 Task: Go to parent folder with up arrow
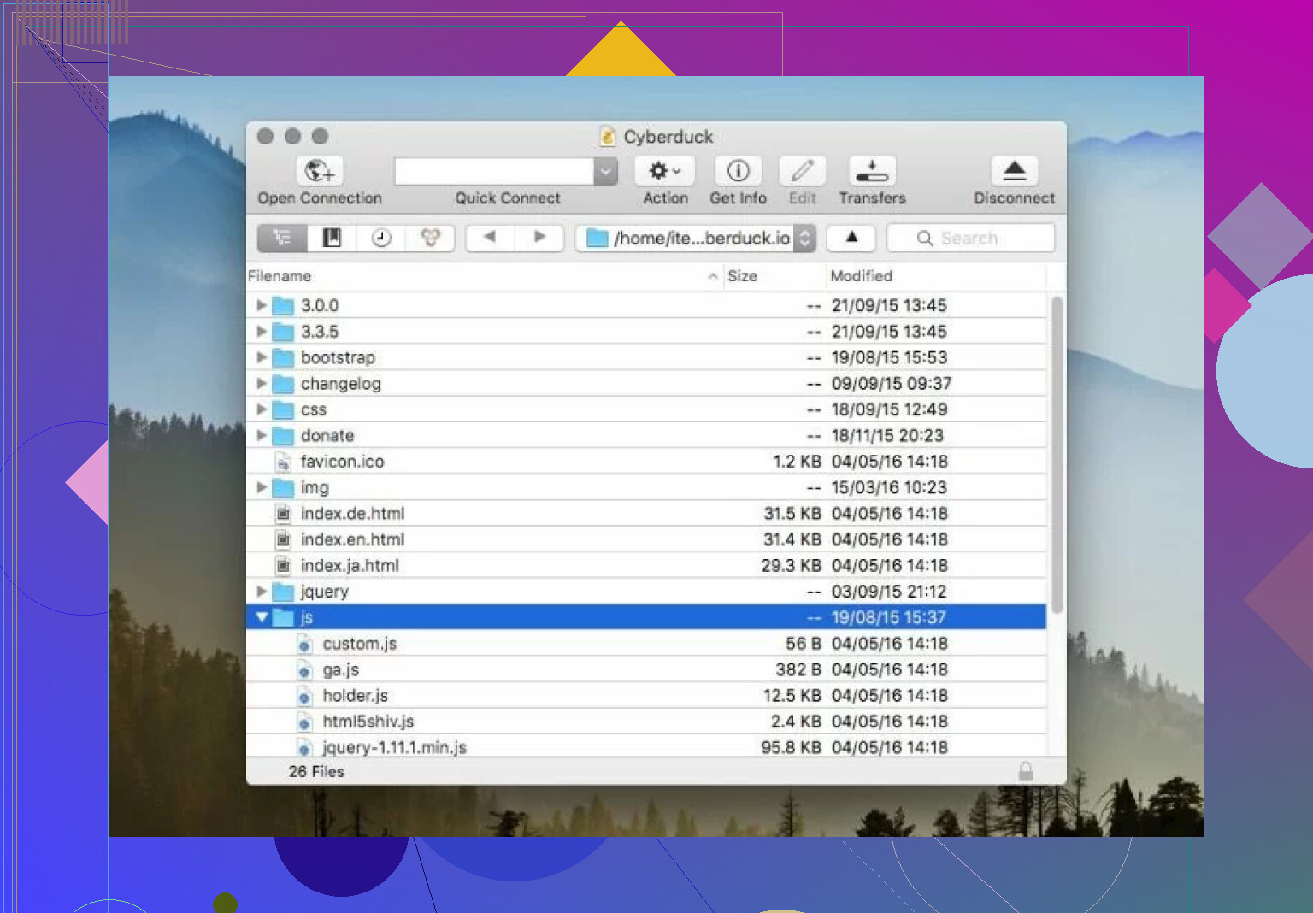coord(851,238)
